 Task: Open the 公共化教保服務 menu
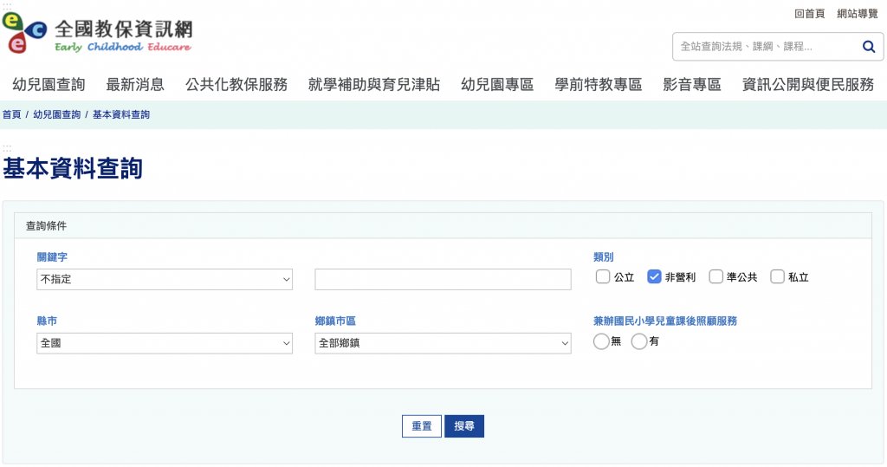pos(236,84)
